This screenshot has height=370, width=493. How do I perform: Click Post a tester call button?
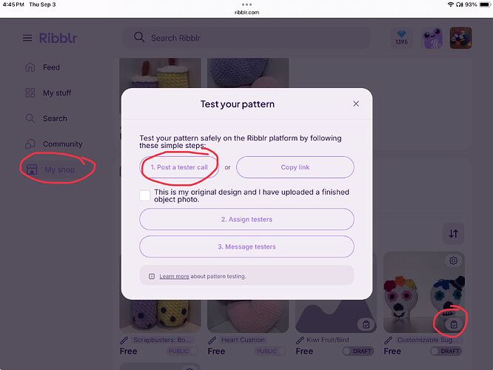[179, 167]
